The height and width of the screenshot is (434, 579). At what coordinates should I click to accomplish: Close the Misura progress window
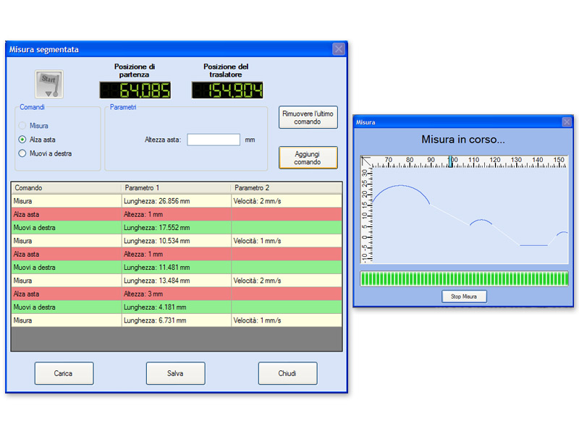(567, 122)
